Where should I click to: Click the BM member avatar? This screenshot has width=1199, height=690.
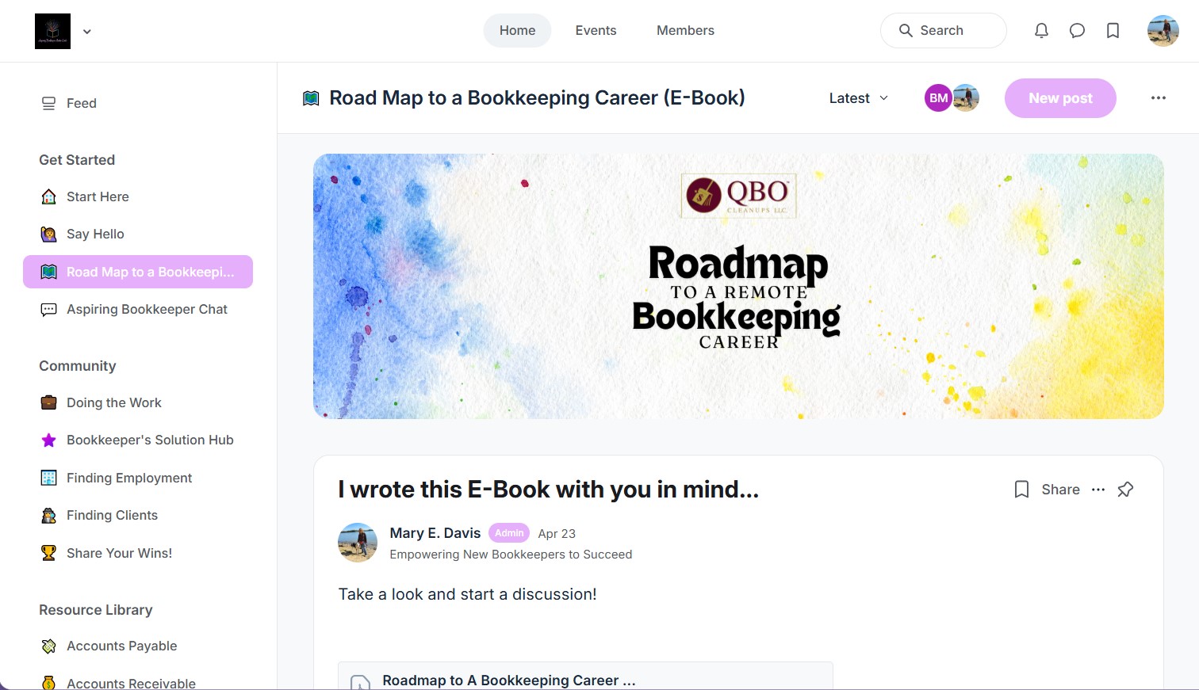click(x=938, y=98)
